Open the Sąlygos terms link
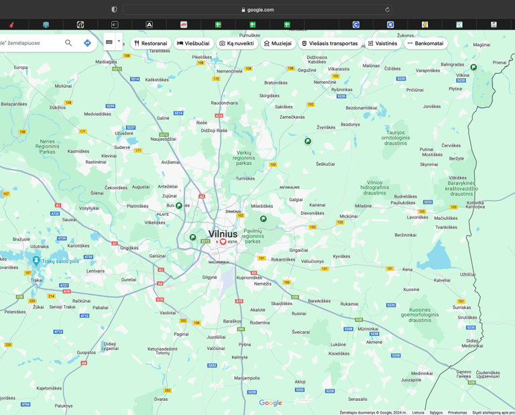The height and width of the screenshot is (415, 515). (436, 413)
